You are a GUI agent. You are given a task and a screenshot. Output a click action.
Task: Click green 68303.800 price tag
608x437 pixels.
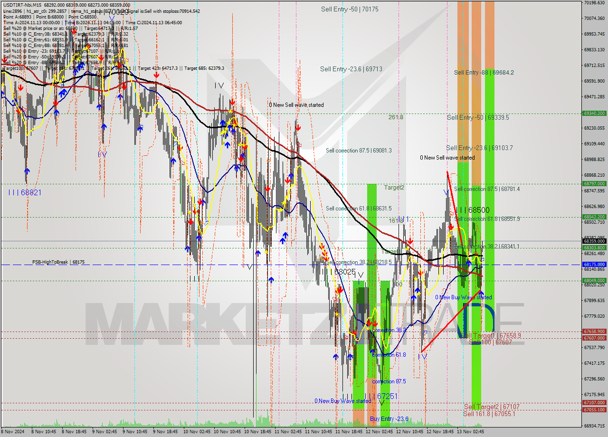594,247
